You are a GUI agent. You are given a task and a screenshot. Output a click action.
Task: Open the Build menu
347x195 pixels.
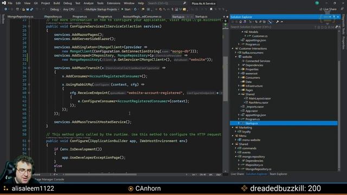click(56, 3)
